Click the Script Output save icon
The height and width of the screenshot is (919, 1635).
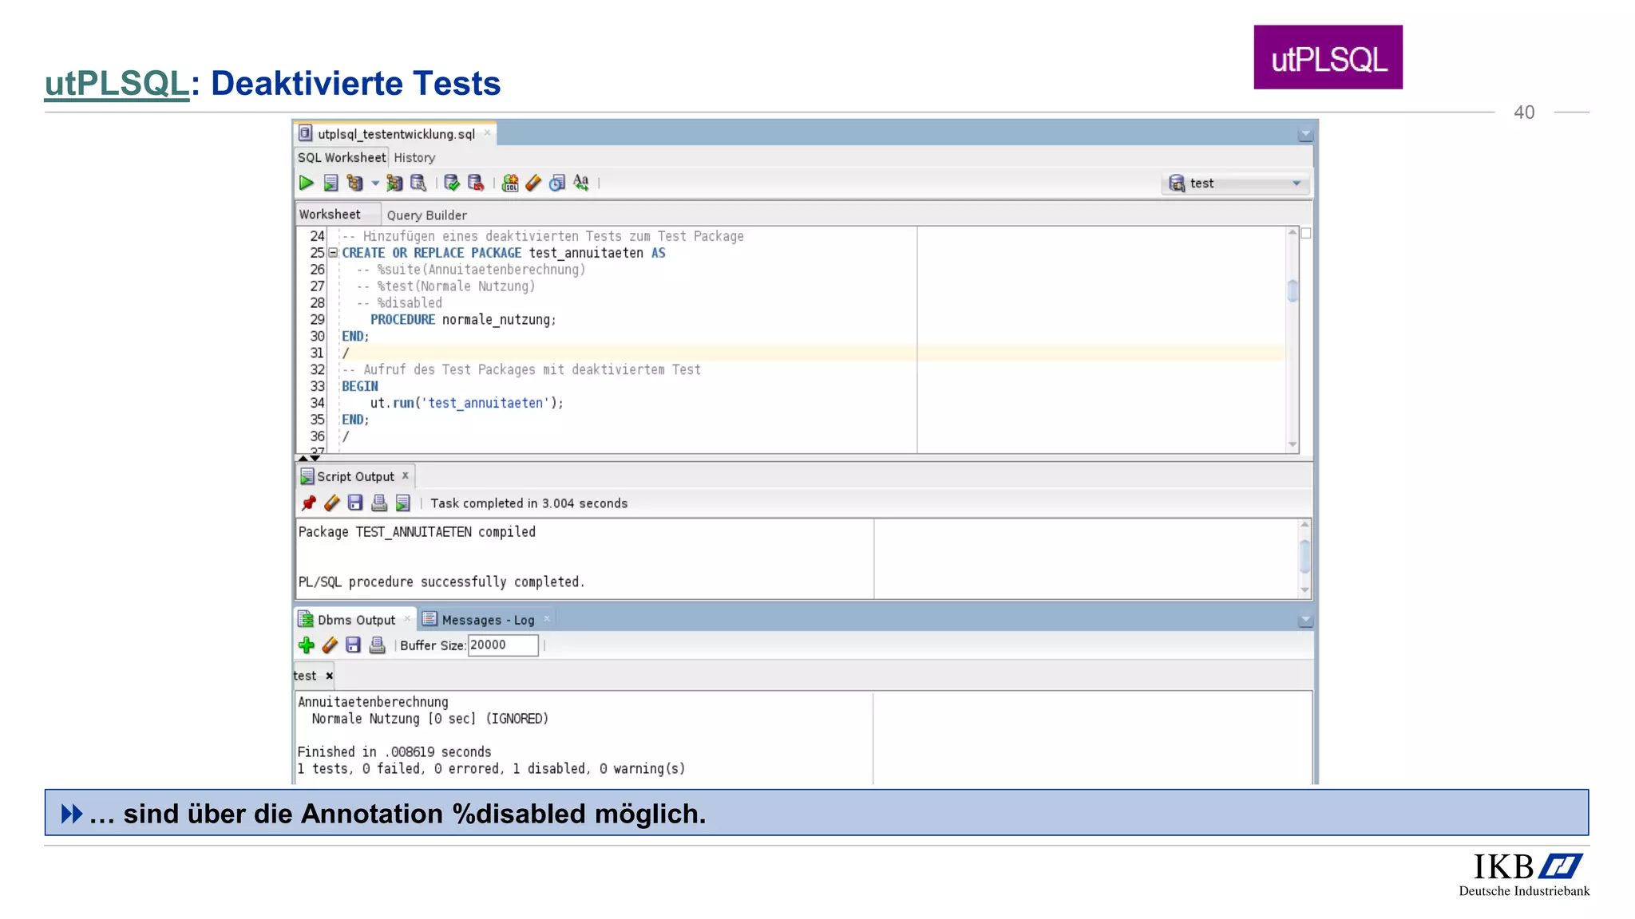(x=355, y=503)
